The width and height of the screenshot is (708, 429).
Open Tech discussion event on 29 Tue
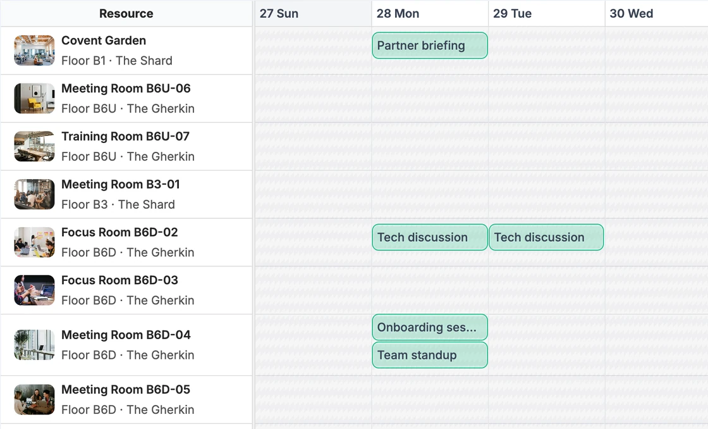[546, 237]
